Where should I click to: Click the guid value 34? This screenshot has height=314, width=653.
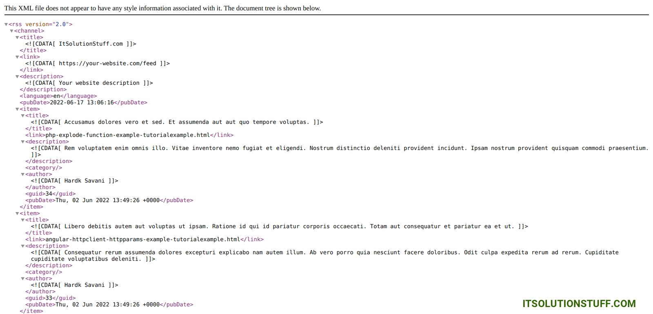49,194
